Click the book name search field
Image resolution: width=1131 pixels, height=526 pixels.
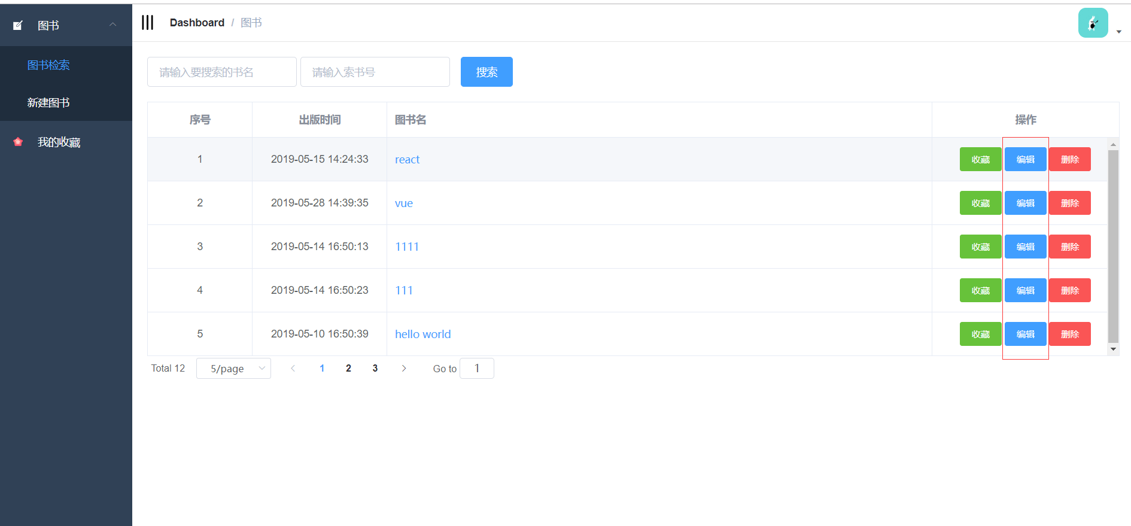(221, 72)
